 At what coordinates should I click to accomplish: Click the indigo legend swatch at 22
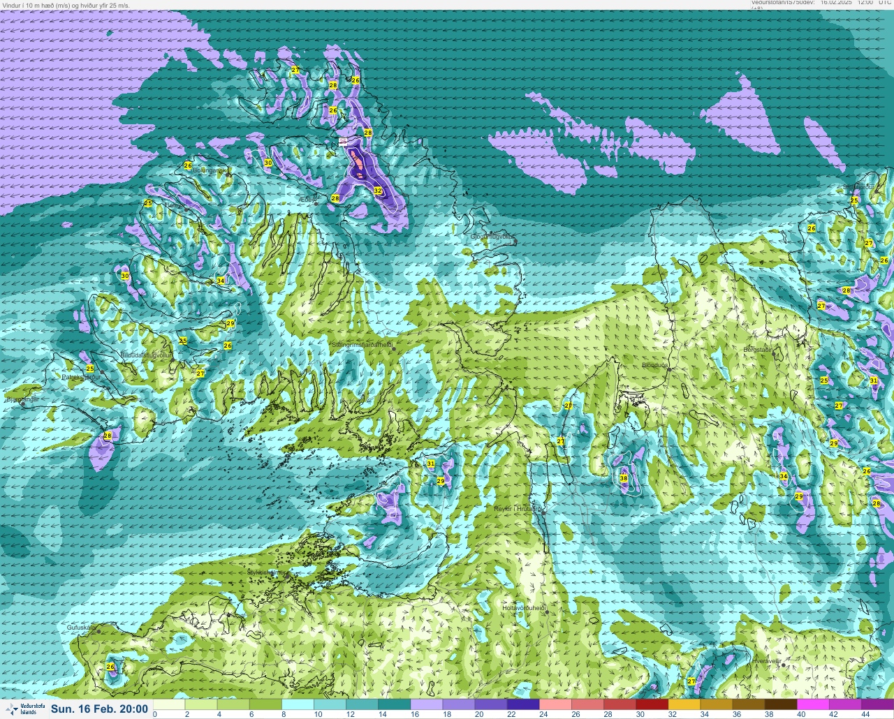pyautogui.click(x=524, y=704)
